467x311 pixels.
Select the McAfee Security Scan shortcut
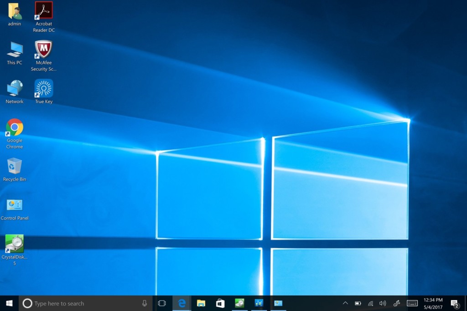[x=44, y=56]
